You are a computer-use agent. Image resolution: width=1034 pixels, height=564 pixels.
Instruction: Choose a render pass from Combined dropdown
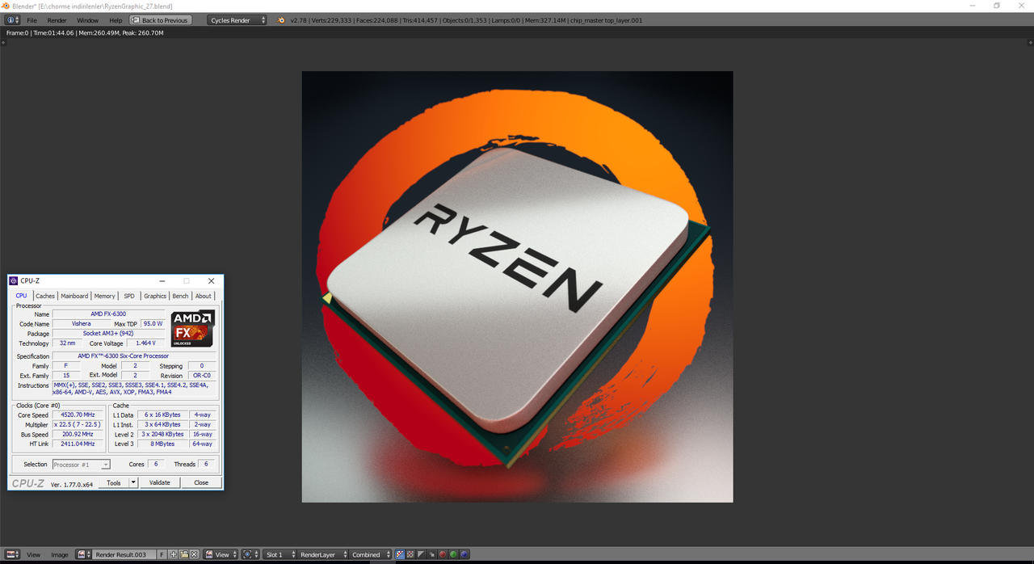371,554
